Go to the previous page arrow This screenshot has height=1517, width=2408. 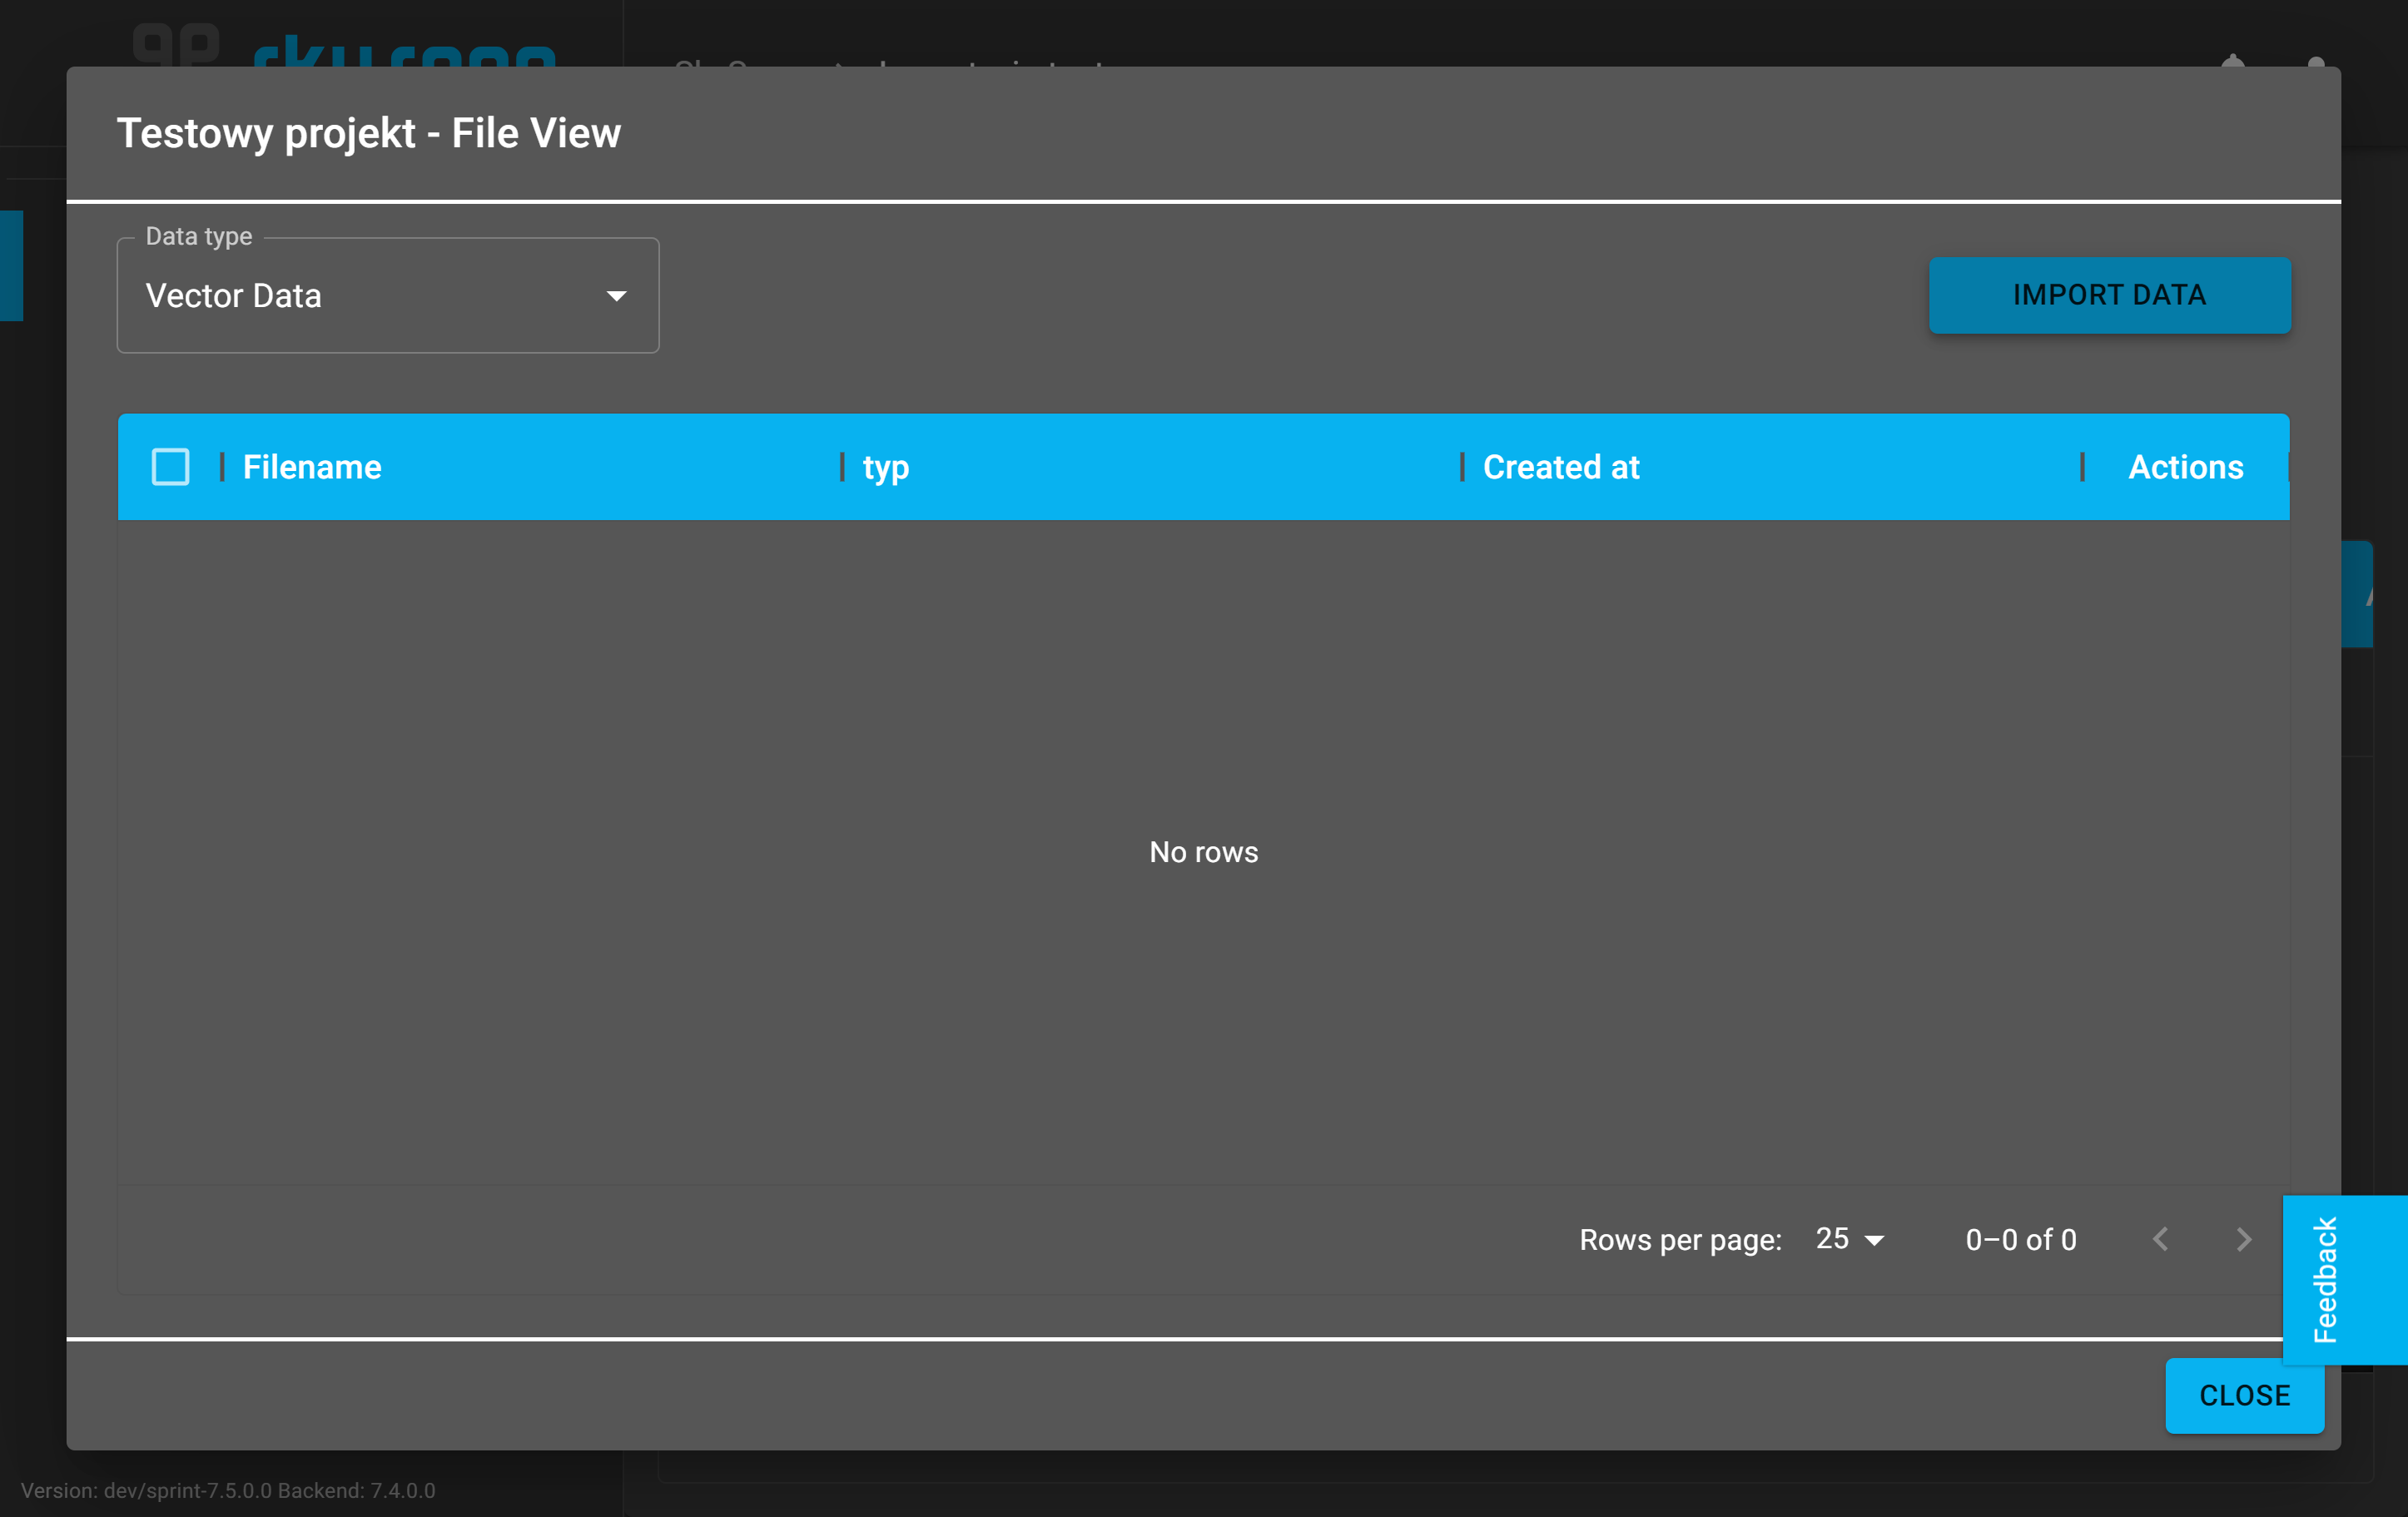(2160, 1239)
